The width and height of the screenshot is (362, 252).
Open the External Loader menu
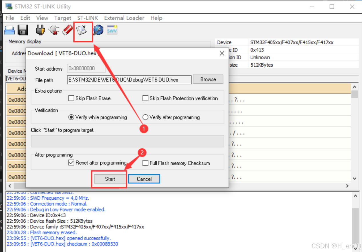pos(124,18)
